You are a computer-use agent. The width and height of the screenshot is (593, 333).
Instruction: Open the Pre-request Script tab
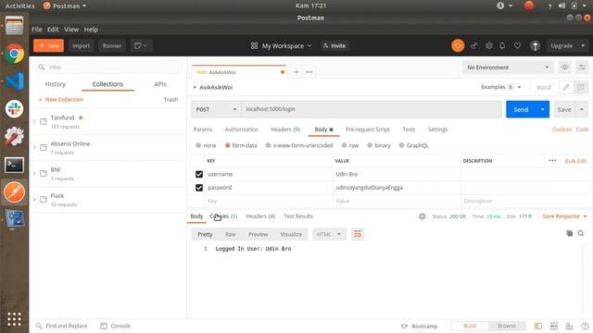(x=368, y=129)
